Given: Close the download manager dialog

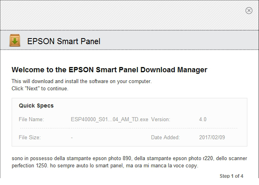Looking at the screenshot, I should tap(249, 10).
